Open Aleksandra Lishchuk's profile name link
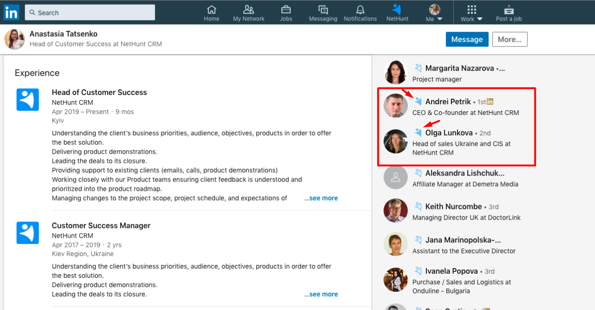Viewport: 595px width, 310px height. click(x=465, y=173)
